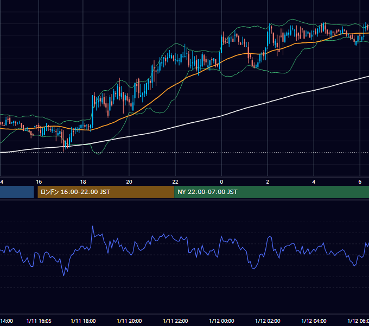Image resolution: width=369 pixels, height=326 pixels.
Task: Click the 18 hour axis label
Action: [x=83, y=182]
